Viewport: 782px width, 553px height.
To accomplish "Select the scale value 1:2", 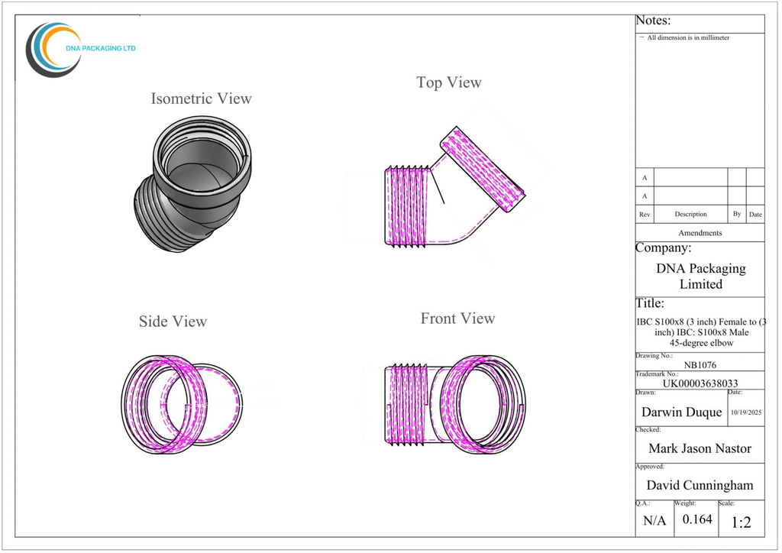I will coord(741,522).
